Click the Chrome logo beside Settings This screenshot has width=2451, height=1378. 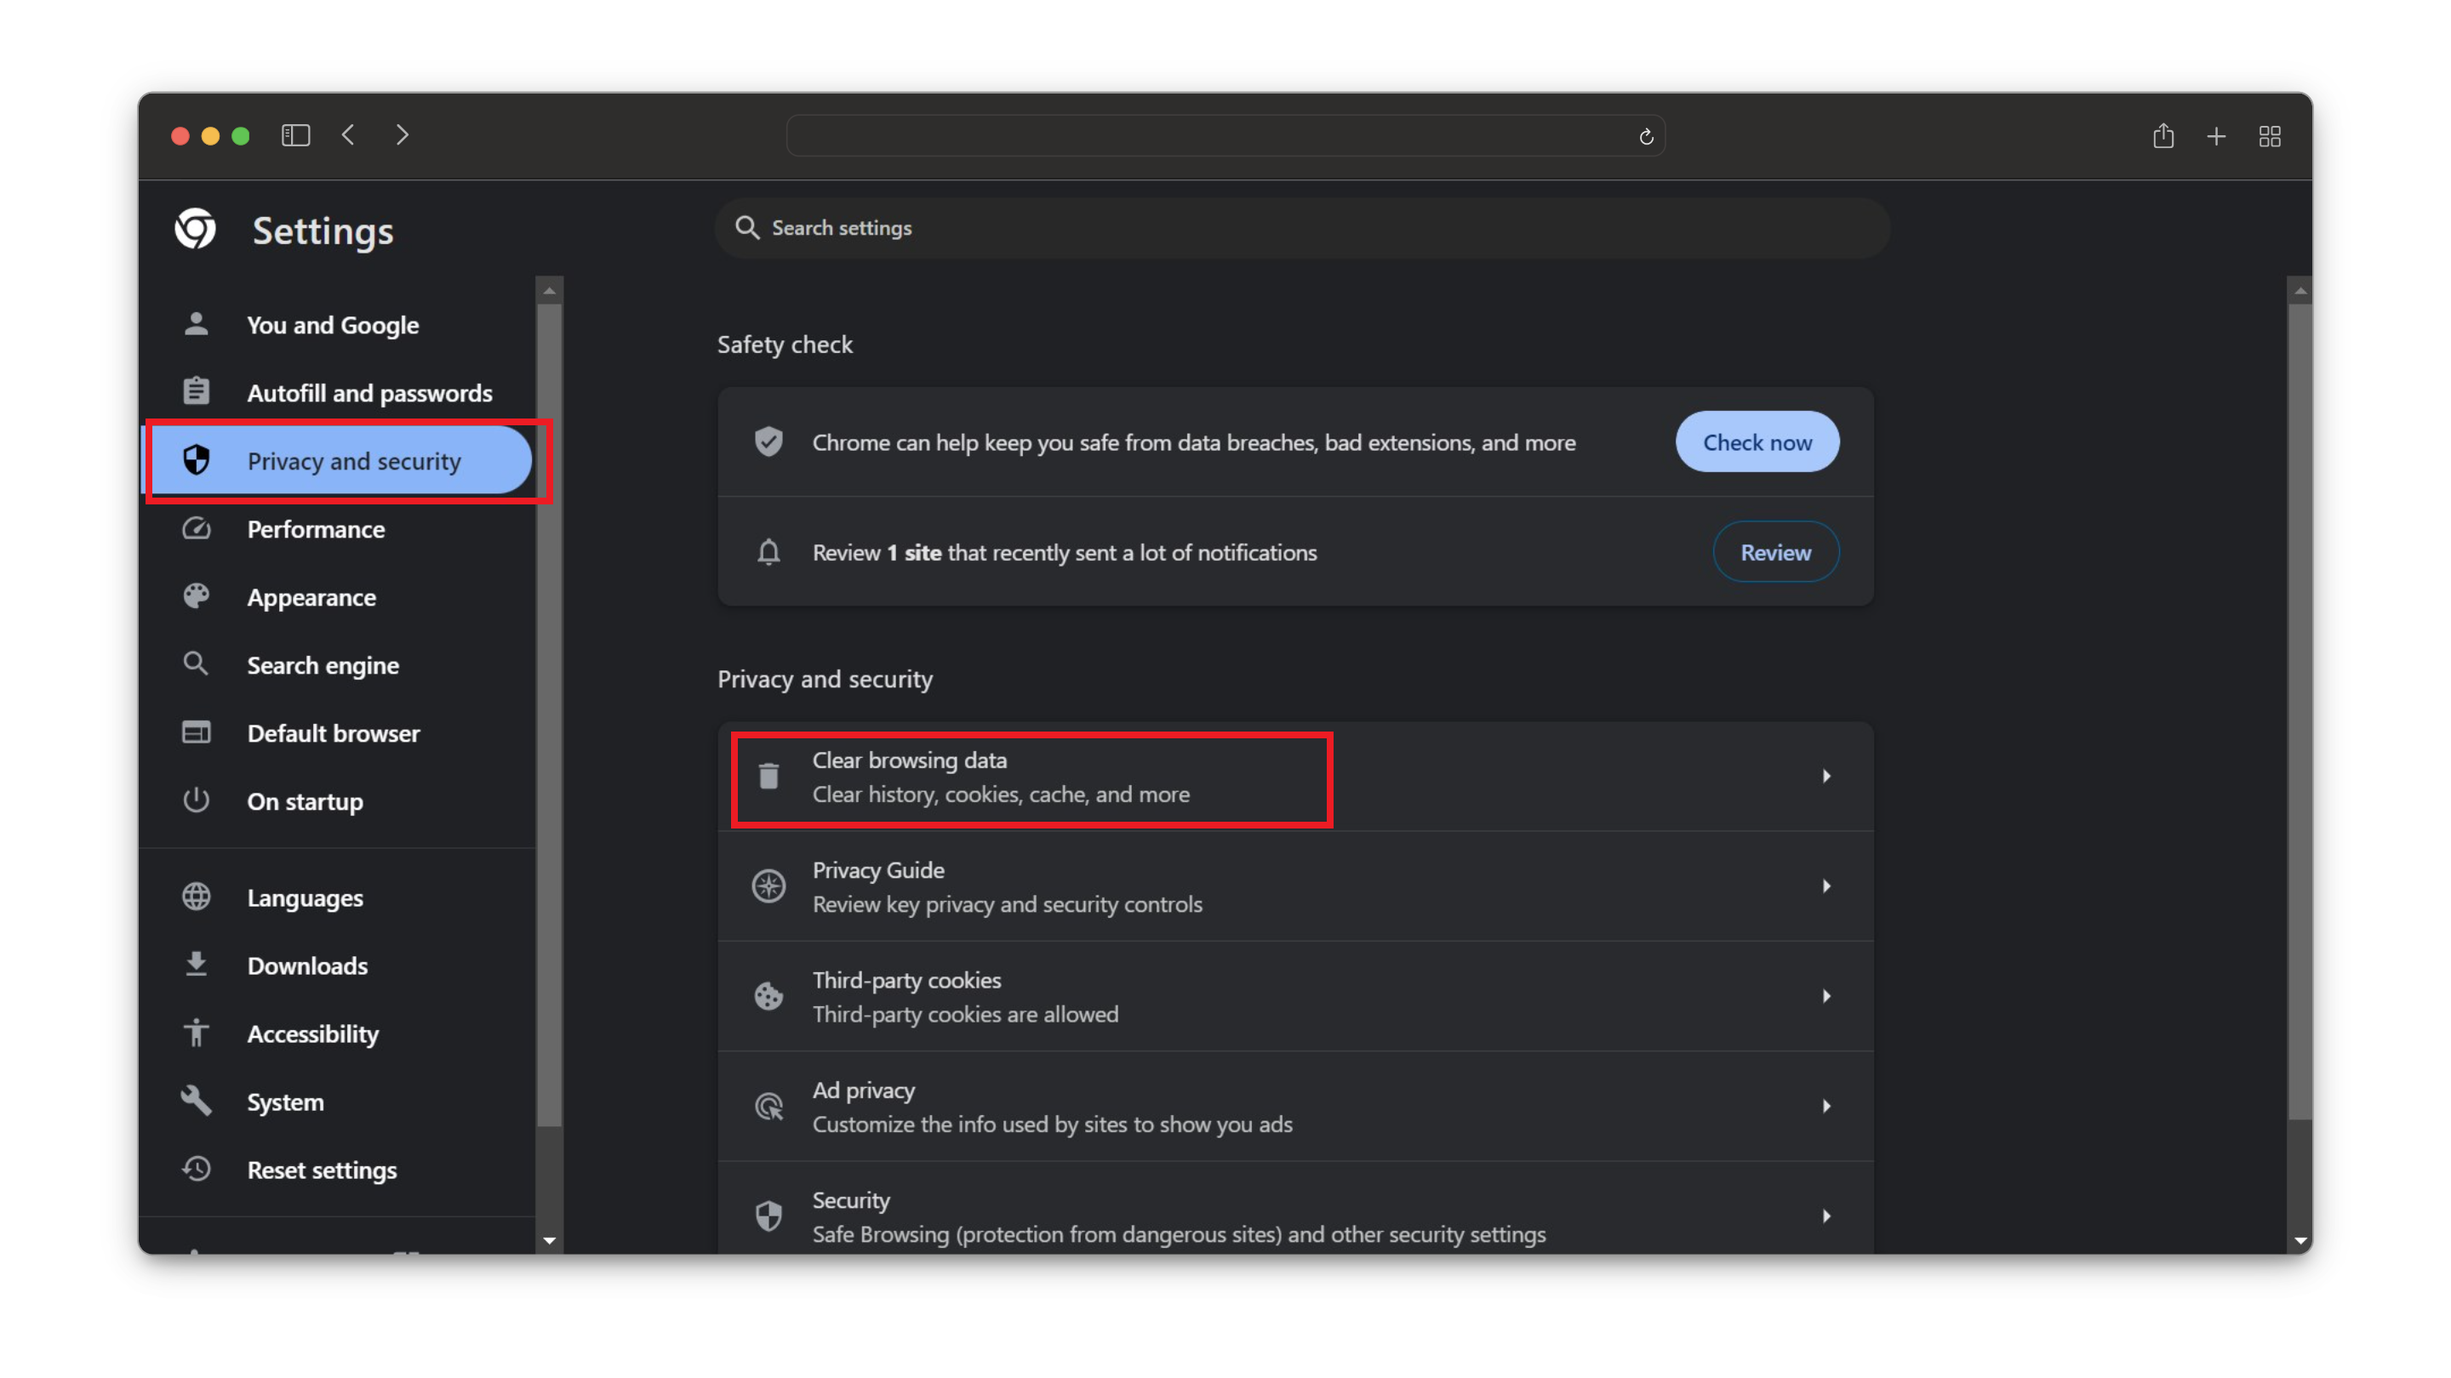(x=195, y=229)
